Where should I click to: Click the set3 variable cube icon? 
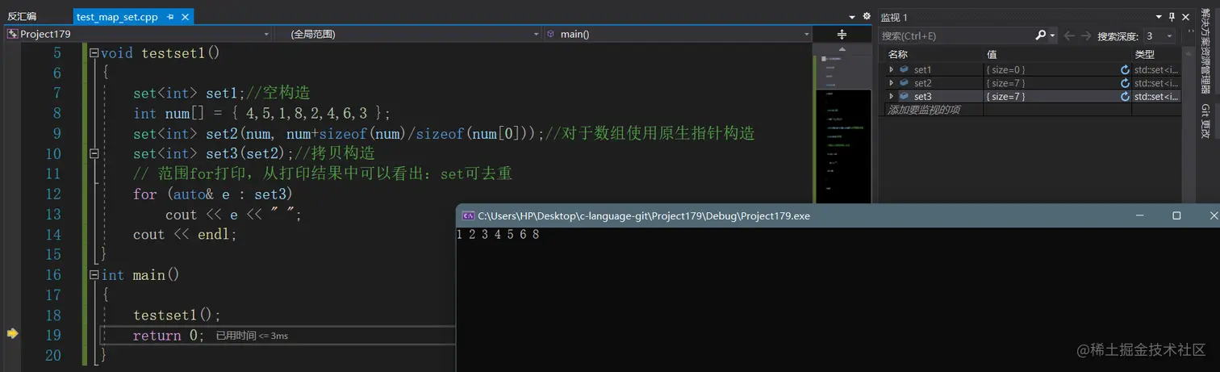[x=905, y=97]
